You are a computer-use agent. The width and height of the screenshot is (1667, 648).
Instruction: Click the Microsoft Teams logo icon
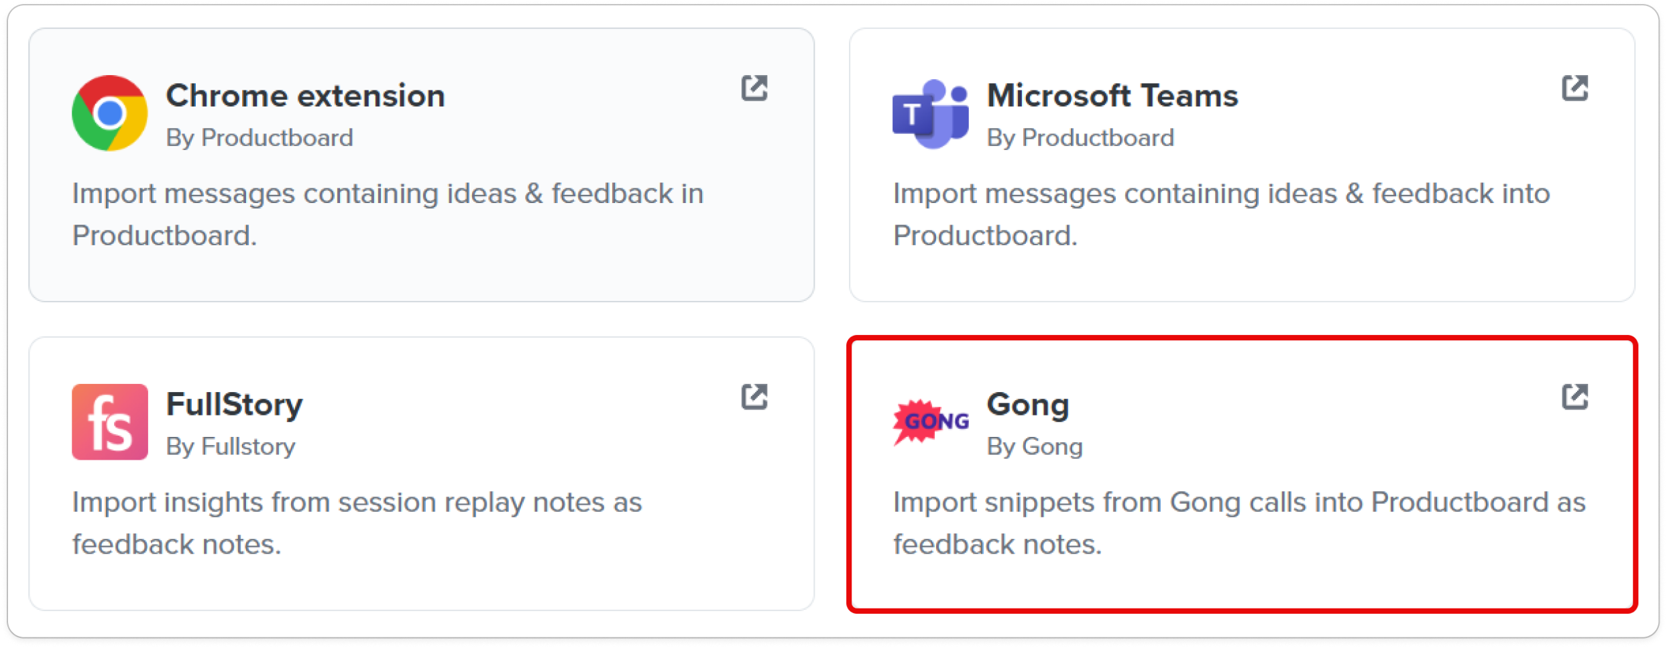click(931, 113)
